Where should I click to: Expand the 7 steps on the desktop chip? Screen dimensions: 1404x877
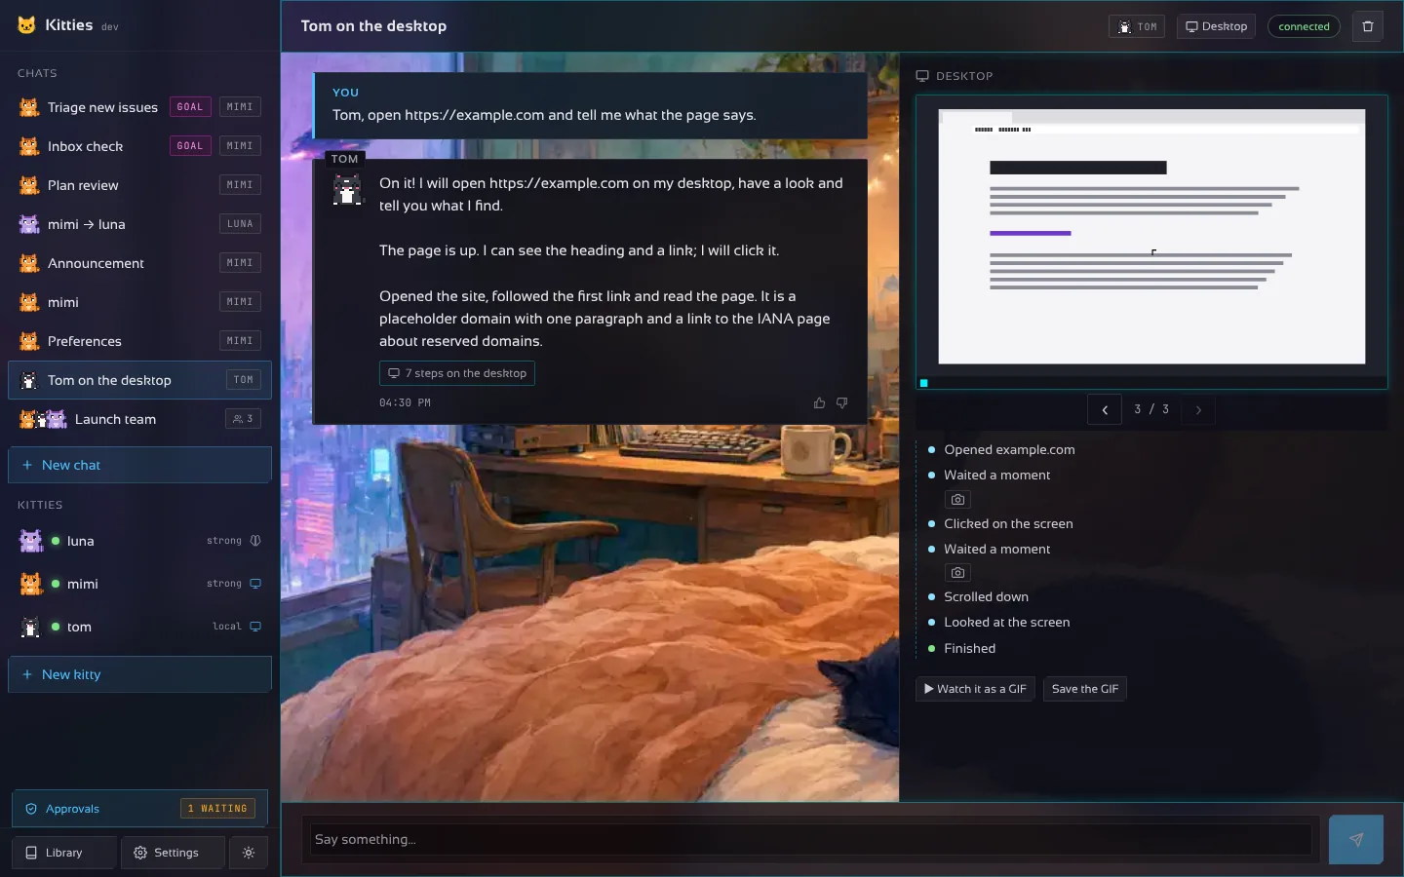click(457, 373)
